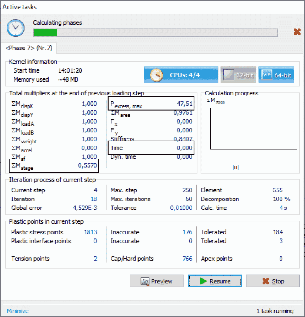
Task: Click the Start time 14:01:20
Action: [x=70, y=71]
